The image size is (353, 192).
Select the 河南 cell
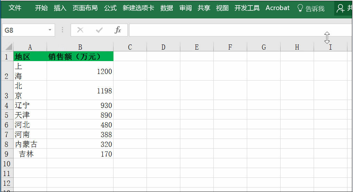coord(30,134)
